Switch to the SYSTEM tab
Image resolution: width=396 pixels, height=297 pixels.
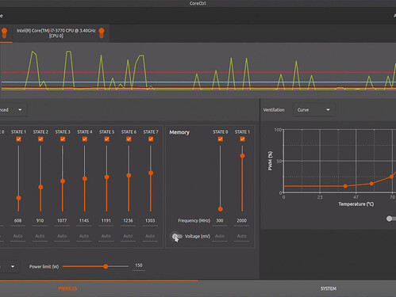329,288
